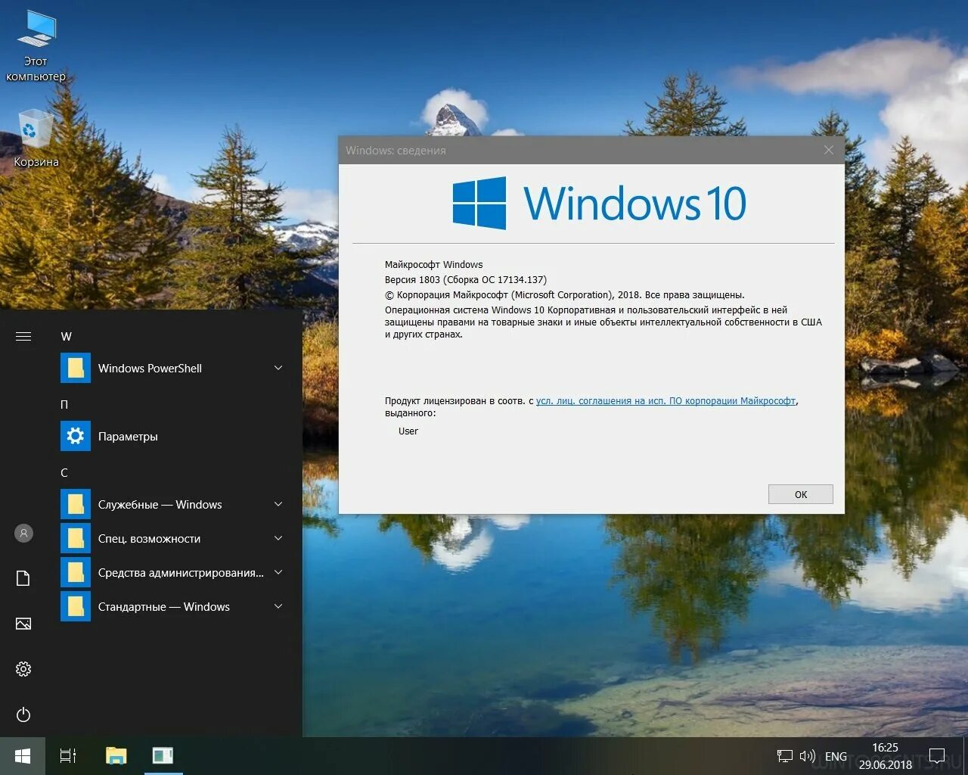
Task: Open Task View on the taskbar
Action: coord(68,756)
